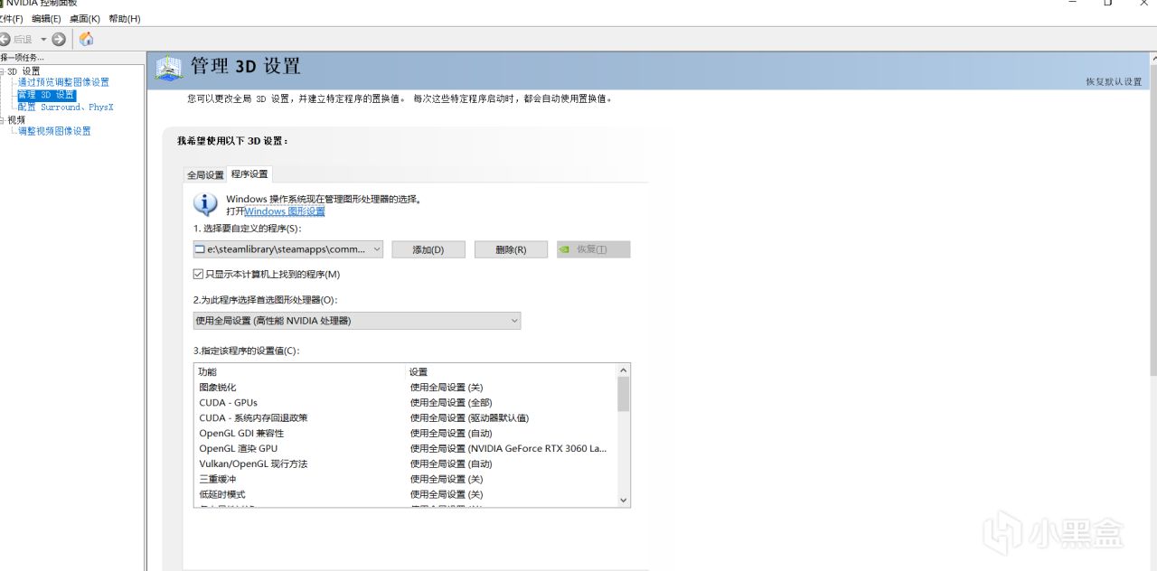This screenshot has width=1157, height=571.
Task: Toggle 只显示本计算机上找到的程序 checkbox
Action: 199,275
